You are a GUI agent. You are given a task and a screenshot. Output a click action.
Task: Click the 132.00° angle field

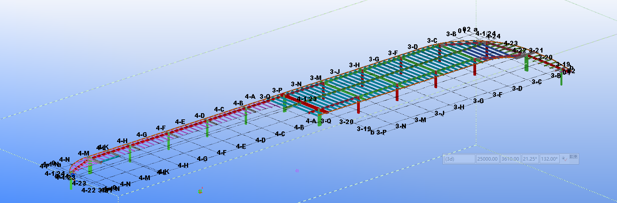tap(549, 159)
